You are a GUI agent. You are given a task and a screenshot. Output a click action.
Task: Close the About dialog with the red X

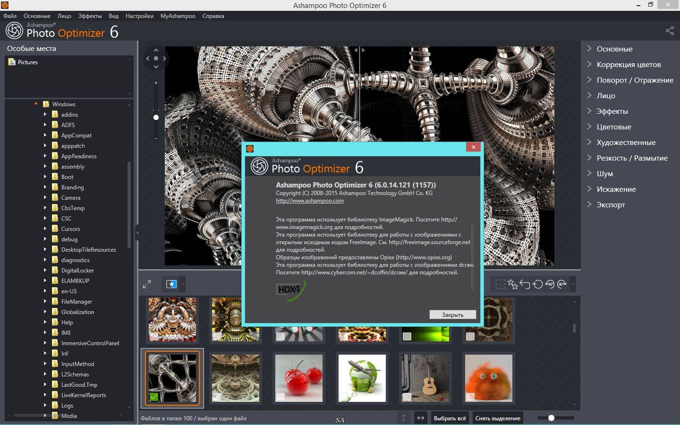473,147
